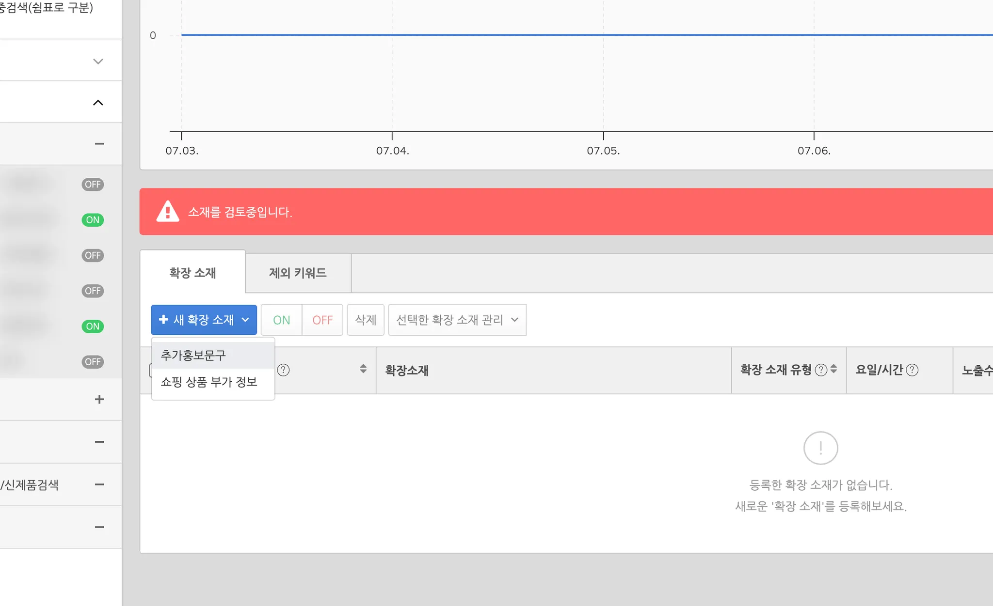Click warning triangle icon in red banner
Image resolution: width=993 pixels, height=606 pixels.
(x=168, y=212)
